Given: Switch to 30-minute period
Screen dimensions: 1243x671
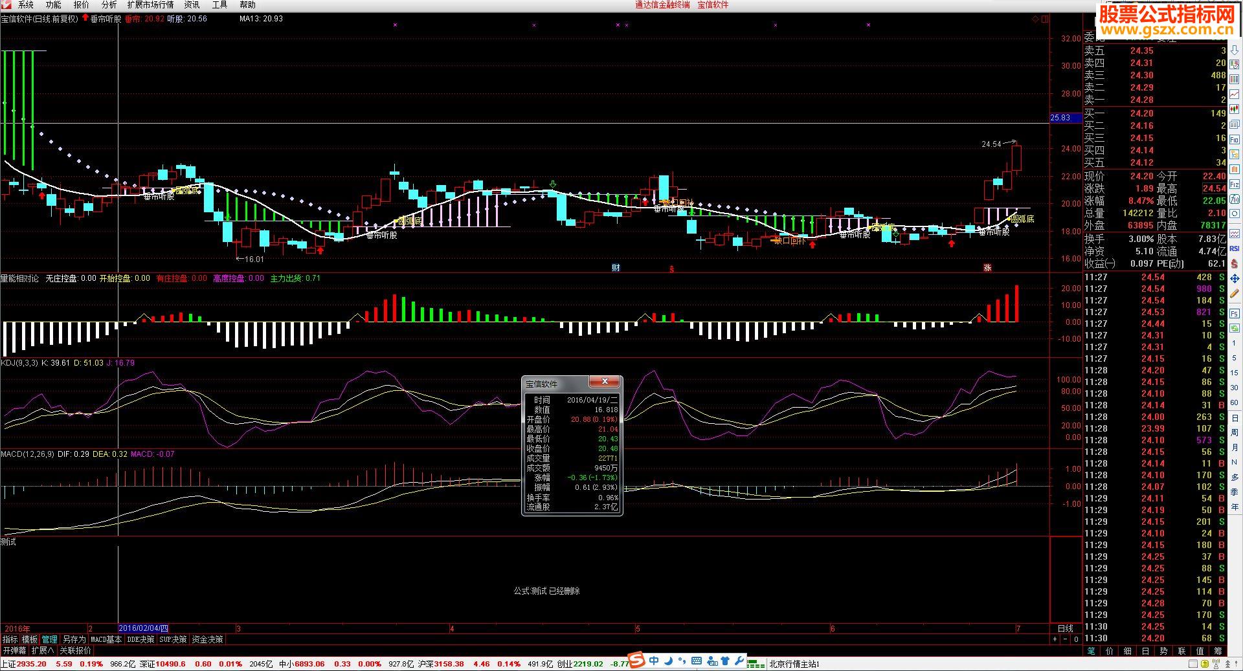Looking at the screenshot, I should tap(1234, 388).
